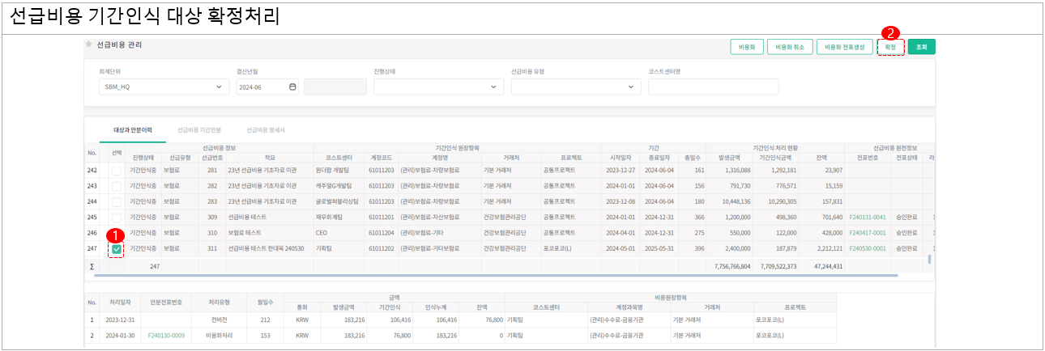This screenshot has width=1045, height=351.
Task: Expand the 선급비용 유형 dropdown
Action: tap(631, 87)
